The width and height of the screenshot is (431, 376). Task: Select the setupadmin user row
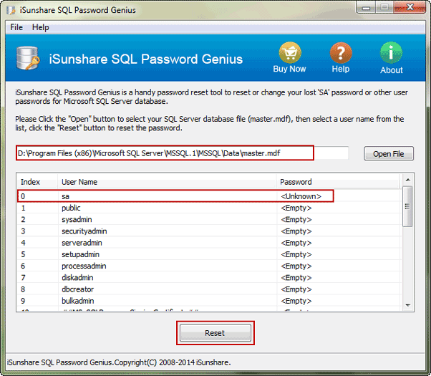pos(209,254)
